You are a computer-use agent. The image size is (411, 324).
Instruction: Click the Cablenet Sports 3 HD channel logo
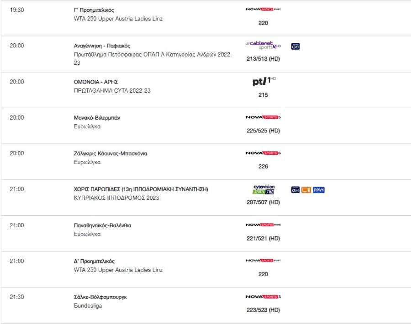[x=263, y=45]
